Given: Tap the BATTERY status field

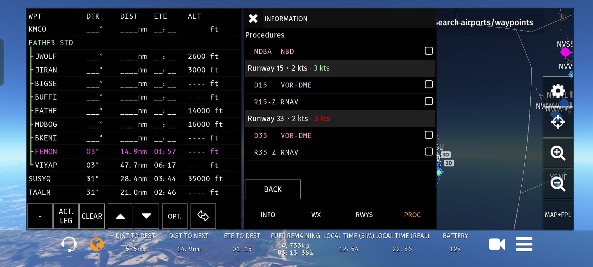Looking at the screenshot, I should pos(456,242).
